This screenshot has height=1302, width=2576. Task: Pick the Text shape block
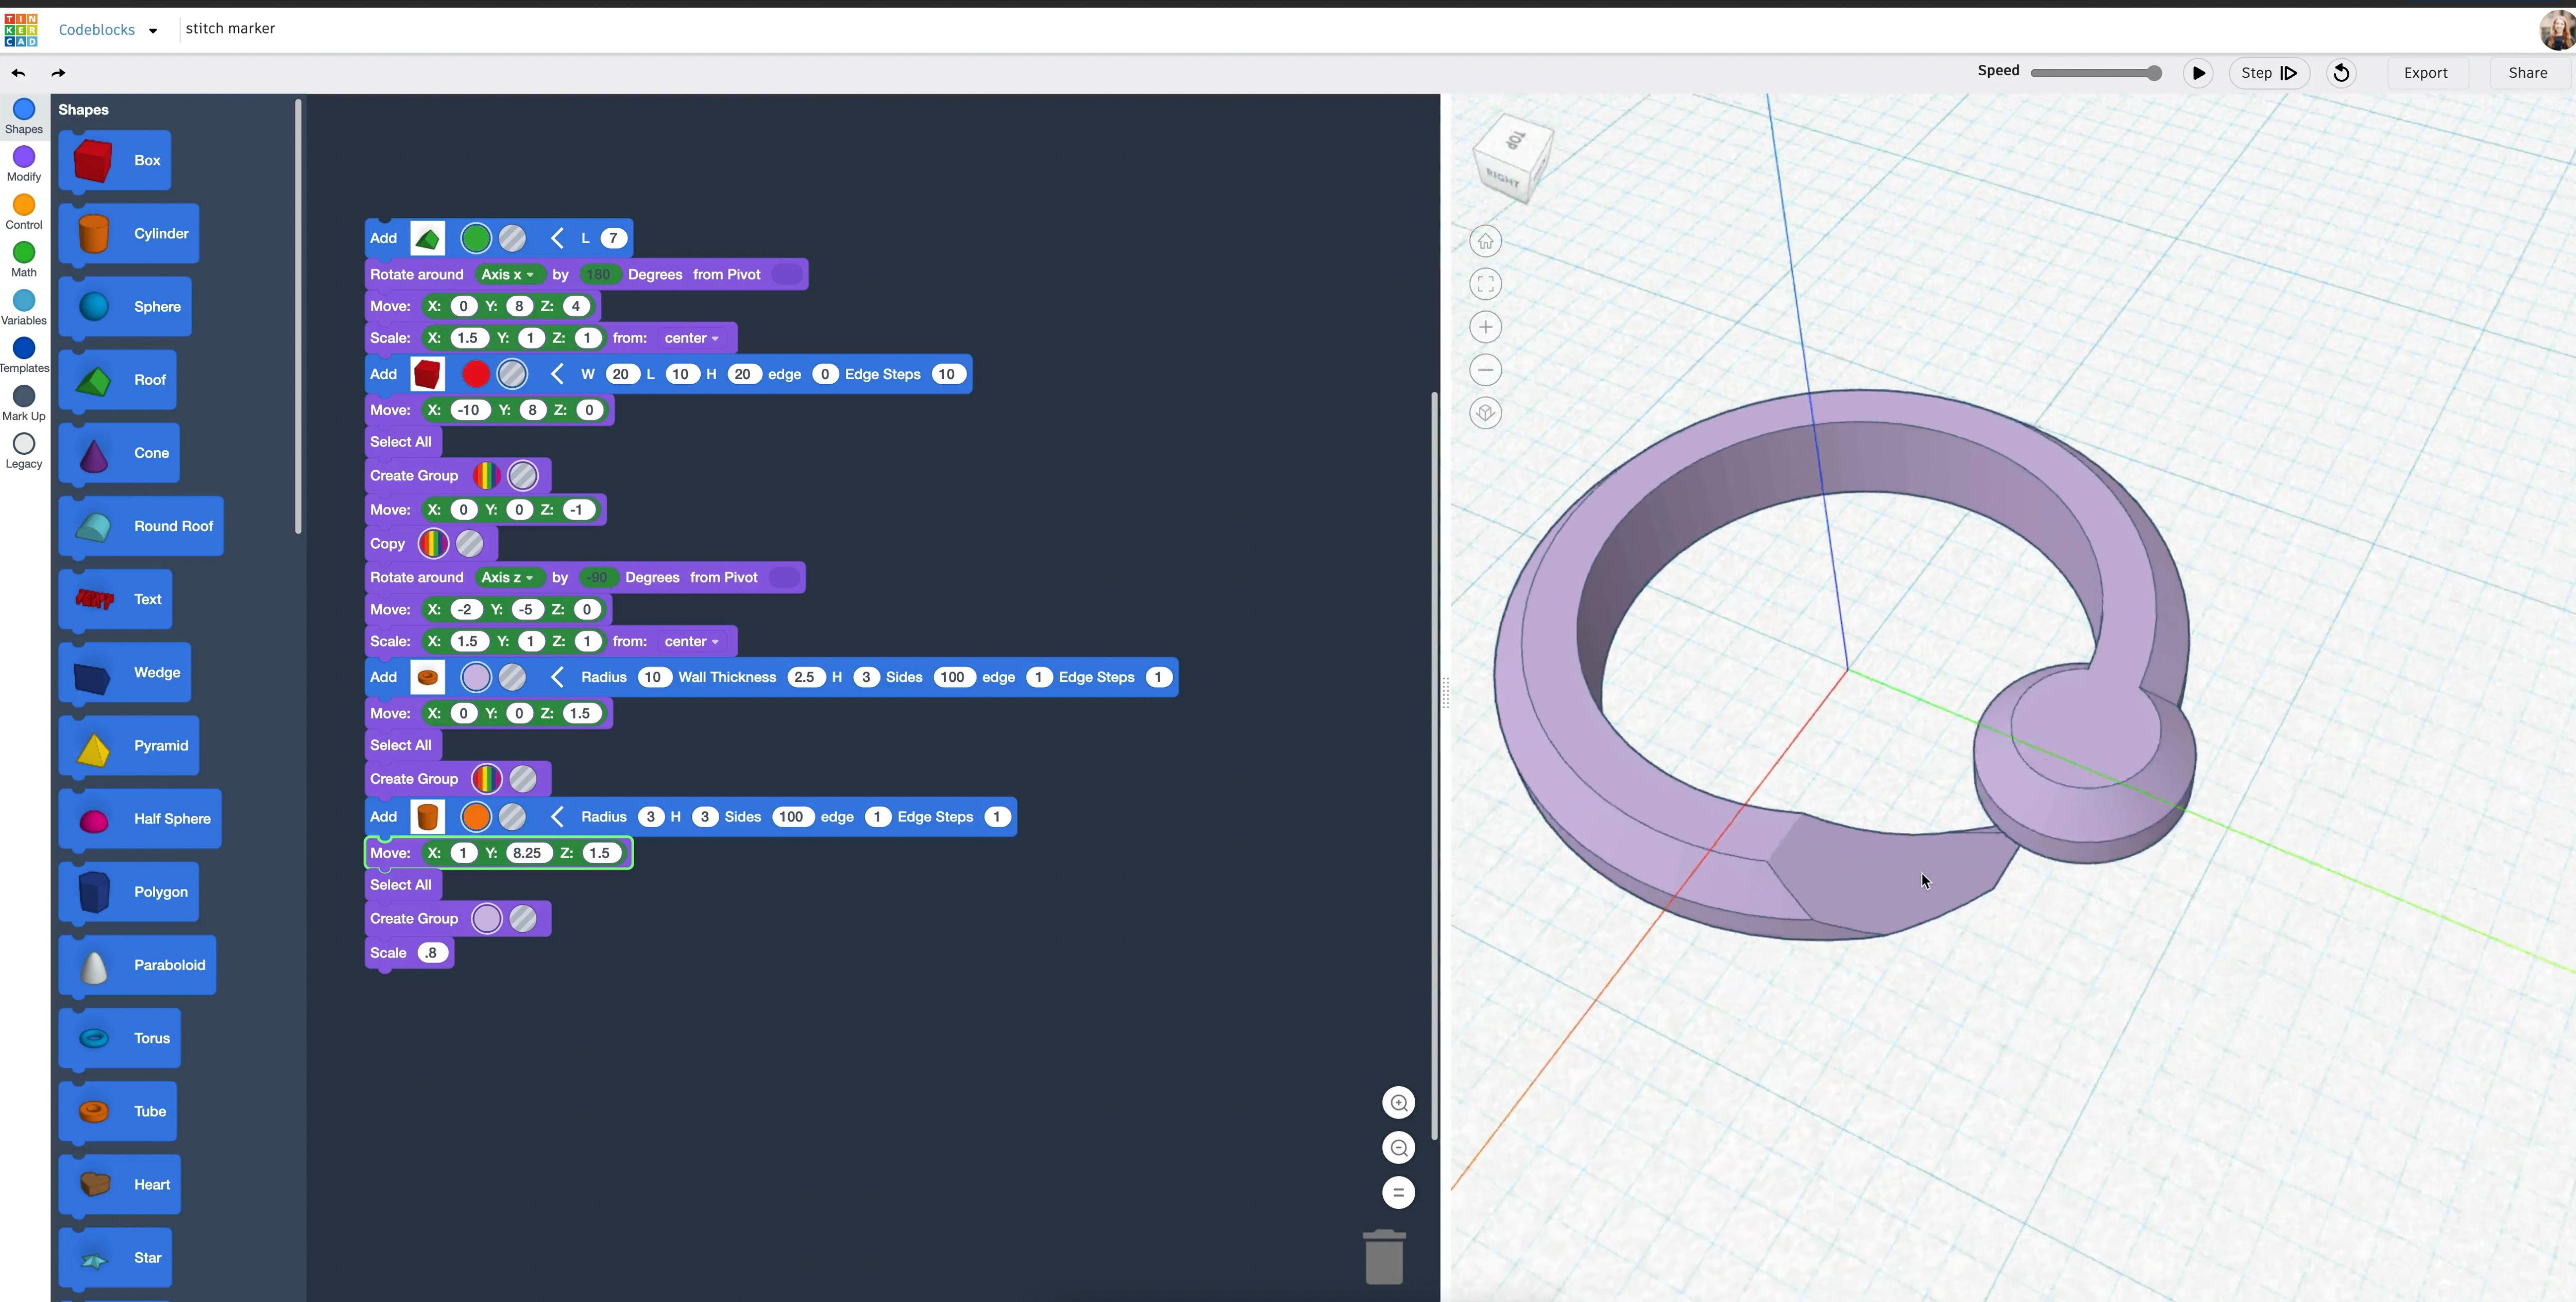point(116,599)
